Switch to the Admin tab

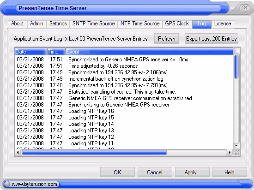tap(36, 24)
